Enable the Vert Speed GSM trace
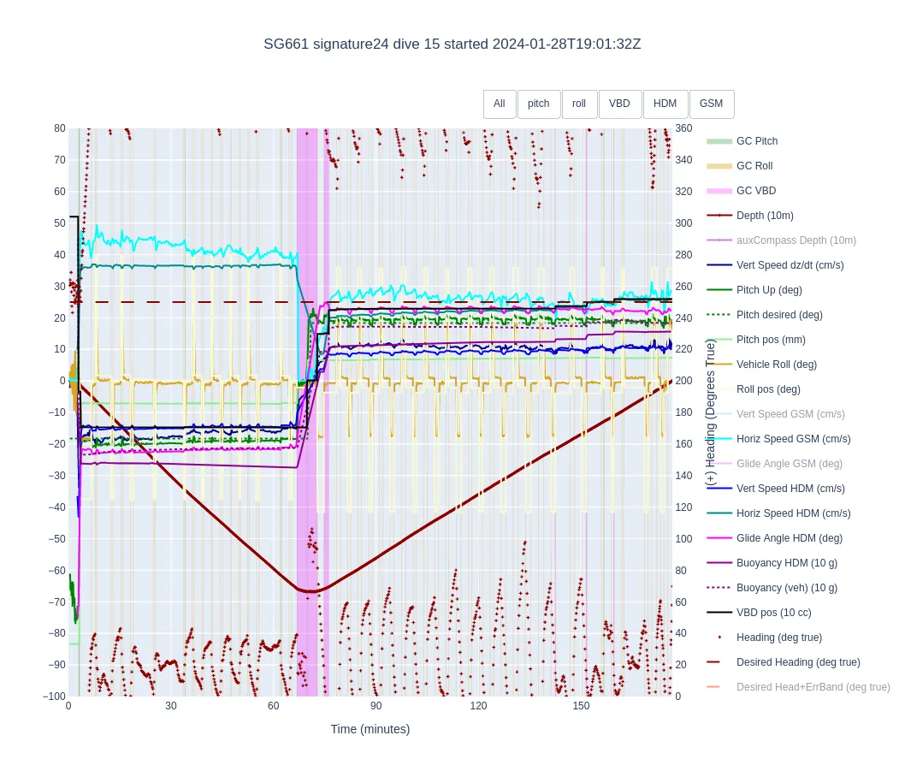The width and height of the screenshot is (905, 765). (790, 414)
